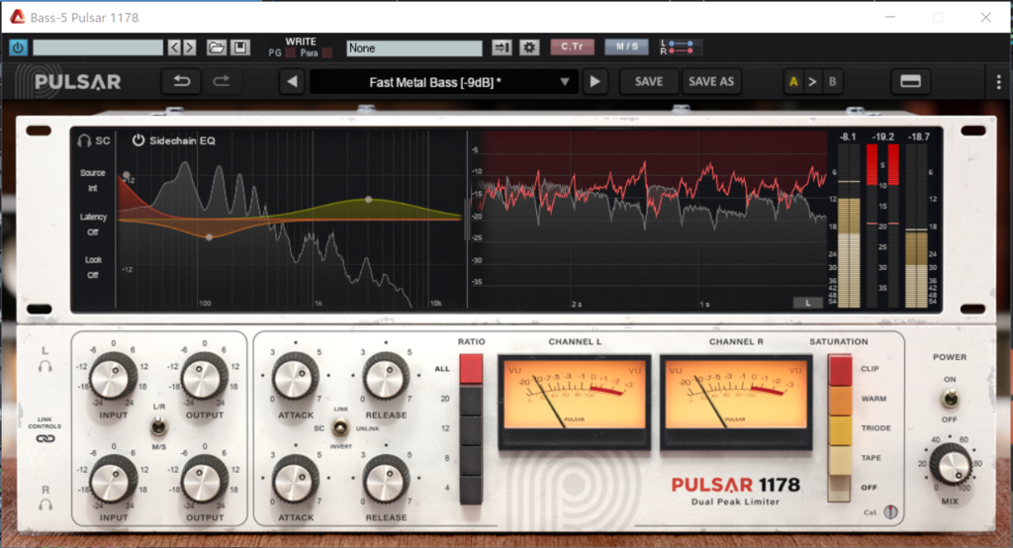Select the orange EQ band node
The height and width of the screenshot is (548, 1013).
tap(209, 237)
